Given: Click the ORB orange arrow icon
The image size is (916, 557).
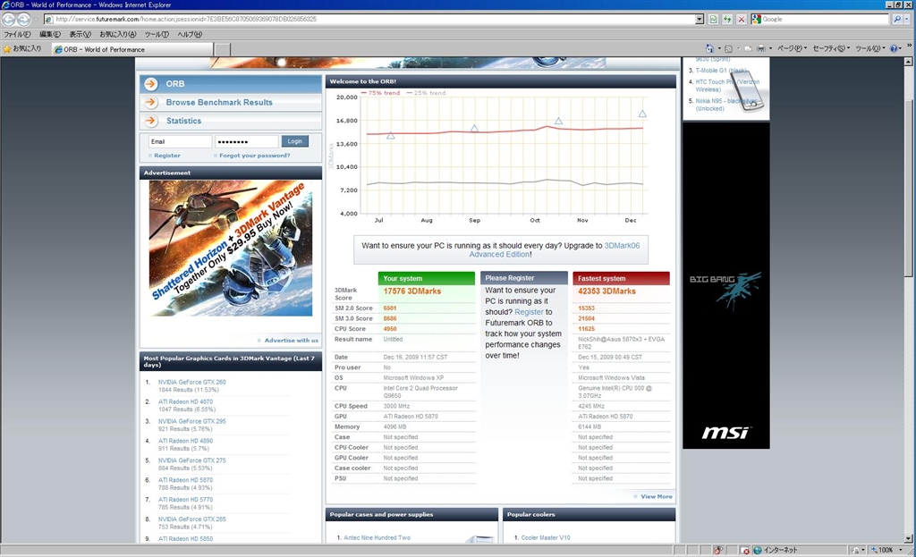Looking at the screenshot, I should tap(150, 84).
